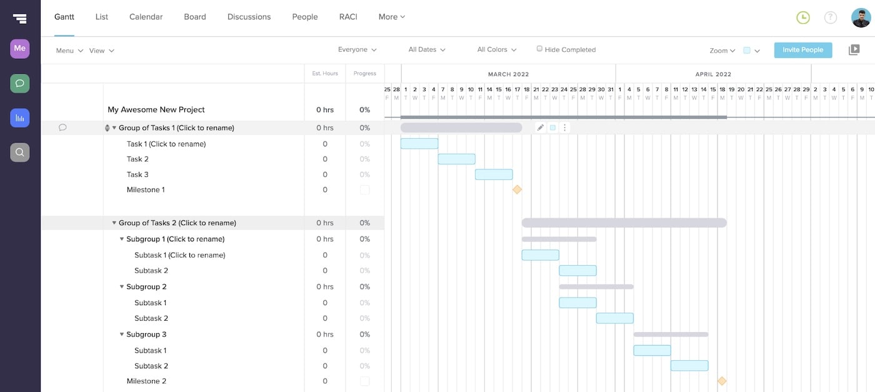The width and height of the screenshot is (875, 392).
Task: Select the green chat icon in the sidebar
Action: (19, 83)
